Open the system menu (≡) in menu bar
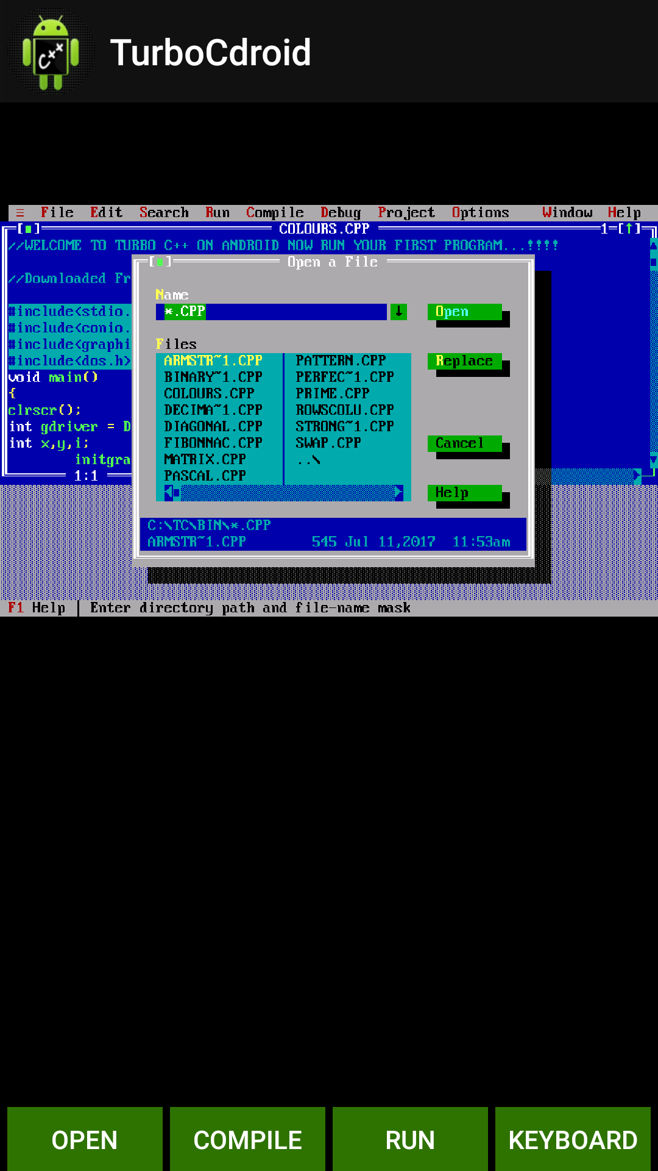Image resolution: width=658 pixels, height=1171 pixels. click(20, 213)
